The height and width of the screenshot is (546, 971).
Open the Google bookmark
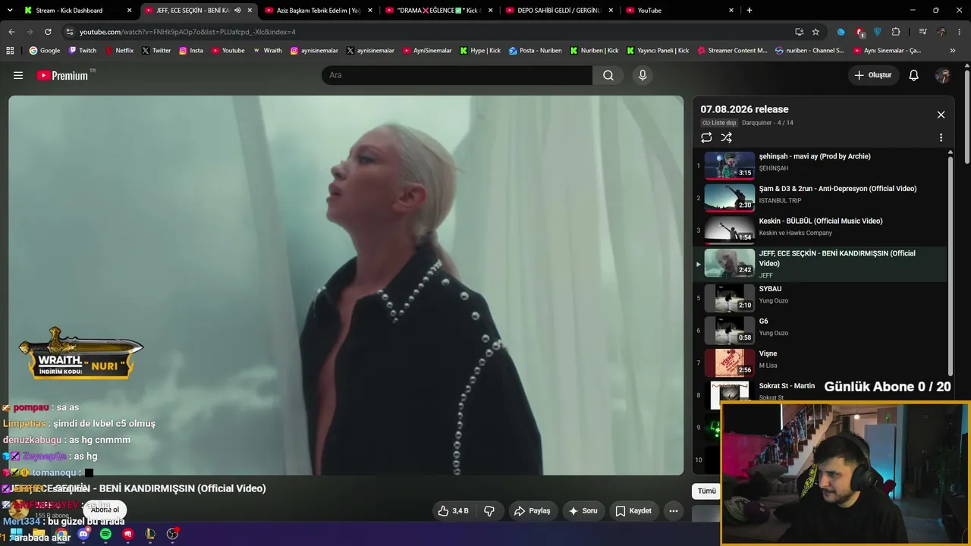click(x=44, y=51)
